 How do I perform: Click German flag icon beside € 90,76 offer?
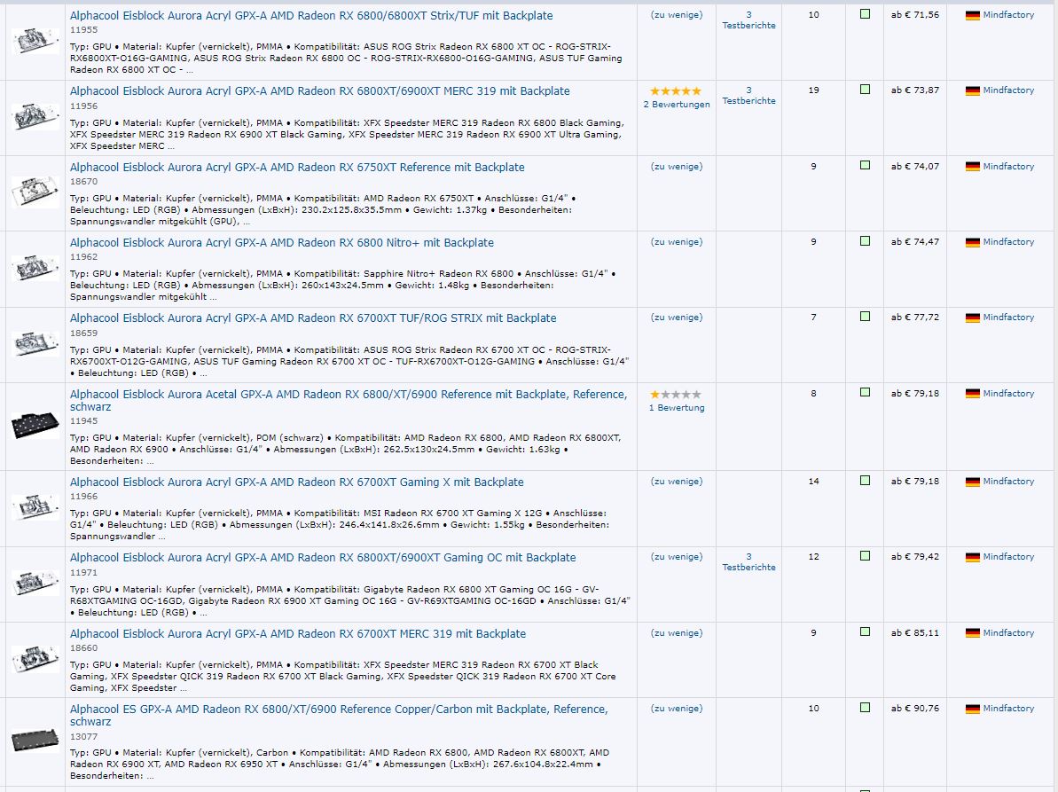tap(972, 710)
